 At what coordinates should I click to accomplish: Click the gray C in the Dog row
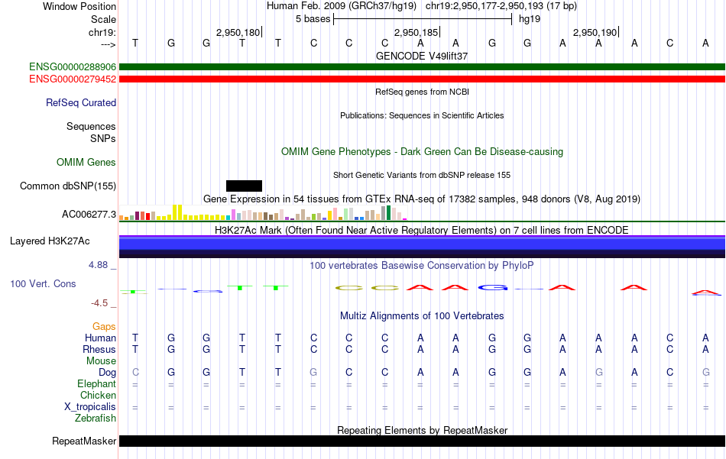(x=135, y=373)
